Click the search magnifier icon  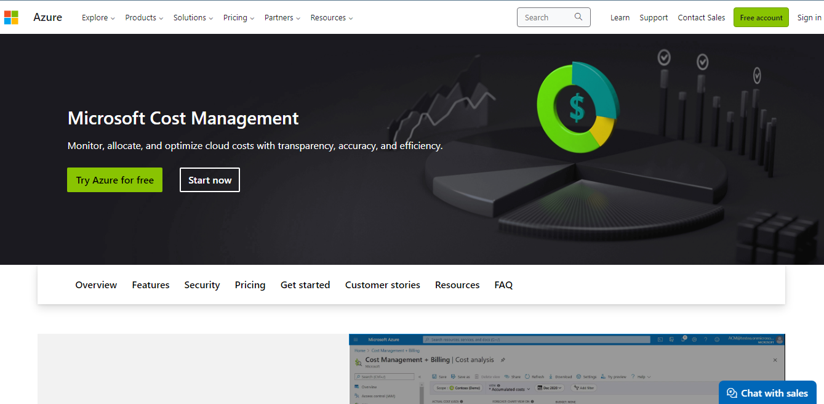pos(578,17)
